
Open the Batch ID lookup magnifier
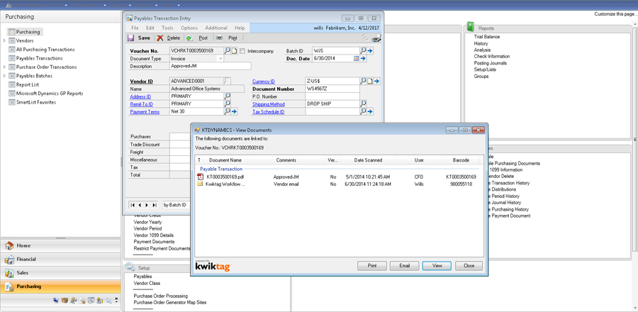(363, 51)
